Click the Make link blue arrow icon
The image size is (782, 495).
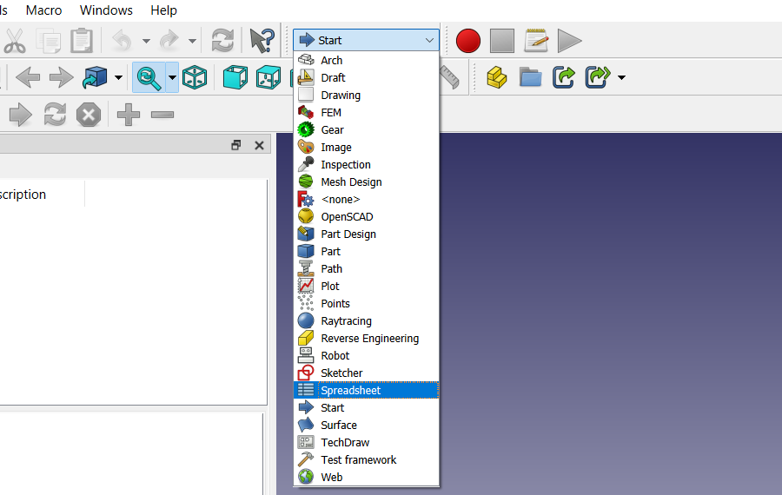point(564,78)
